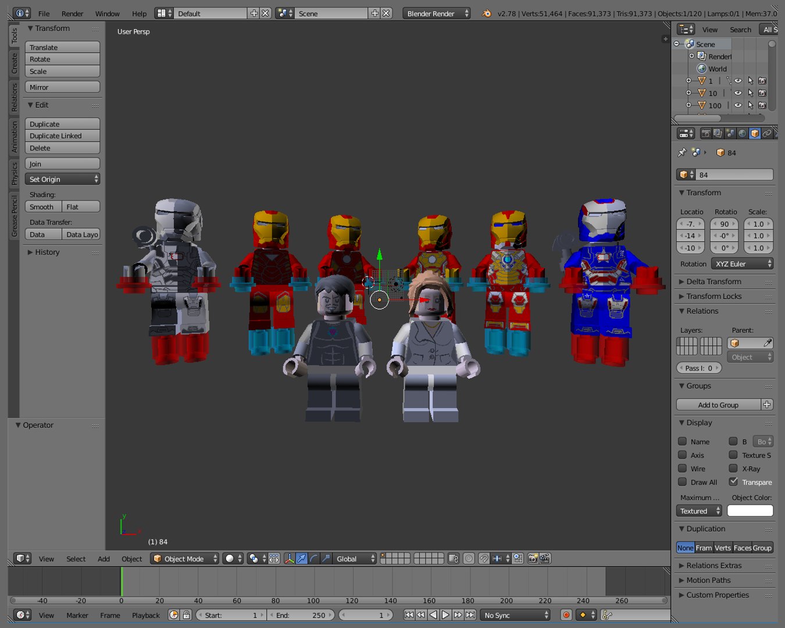This screenshot has width=785, height=628.
Task: Select the Scale manipulator icon
Action: tap(326, 558)
